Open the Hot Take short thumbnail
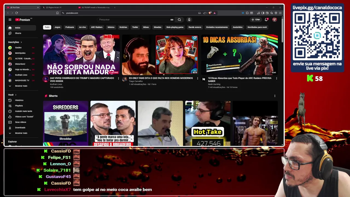The image size is (350, 197). 208,123
